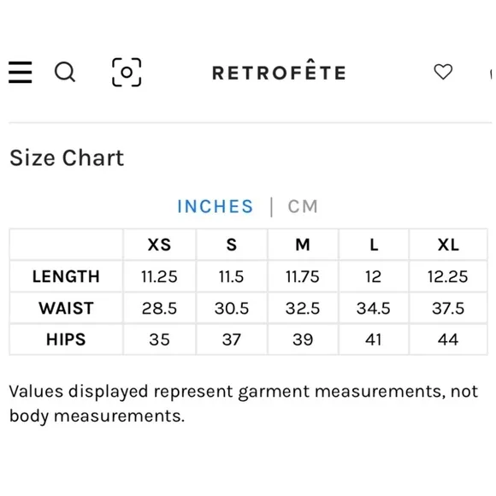Click the XL hips value 44
Screen dimensions: 496x496
(x=448, y=340)
